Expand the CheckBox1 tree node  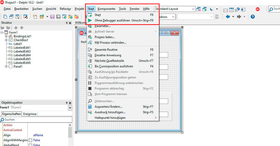tap(6, 40)
